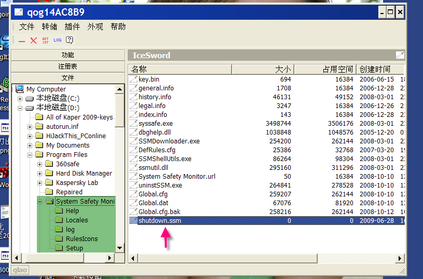Image resolution: width=423 pixels, height=279 pixels.
Task: Select the log folder in tree
Action: pyautogui.click(x=70, y=230)
